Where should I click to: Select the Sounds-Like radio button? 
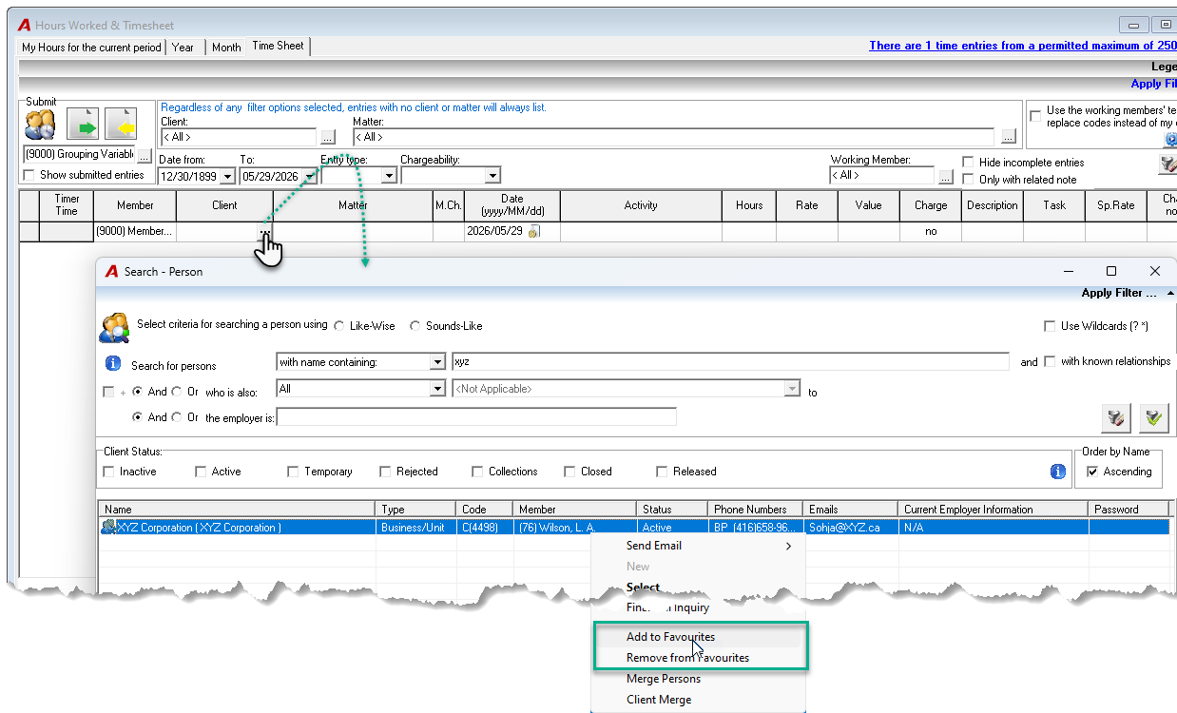pyautogui.click(x=415, y=326)
